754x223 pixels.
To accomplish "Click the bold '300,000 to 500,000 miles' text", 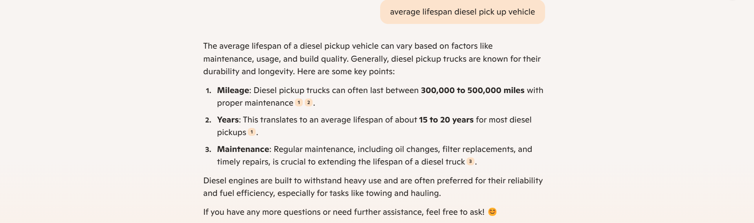I will 472,90.
